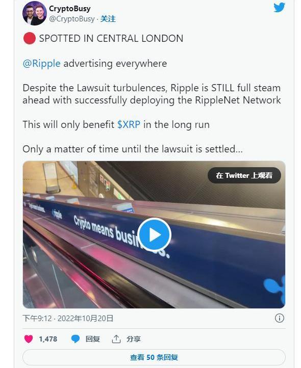Image resolution: width=301 pixels, height=368 pixels.
Task: Open the $XRP cashtag link
Action: tap(129, 124)
